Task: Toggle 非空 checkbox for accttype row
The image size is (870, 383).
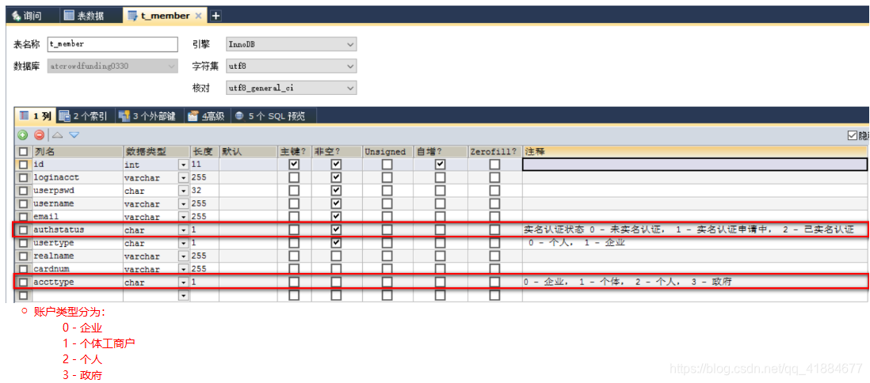Action: click(x=336, y=283)
